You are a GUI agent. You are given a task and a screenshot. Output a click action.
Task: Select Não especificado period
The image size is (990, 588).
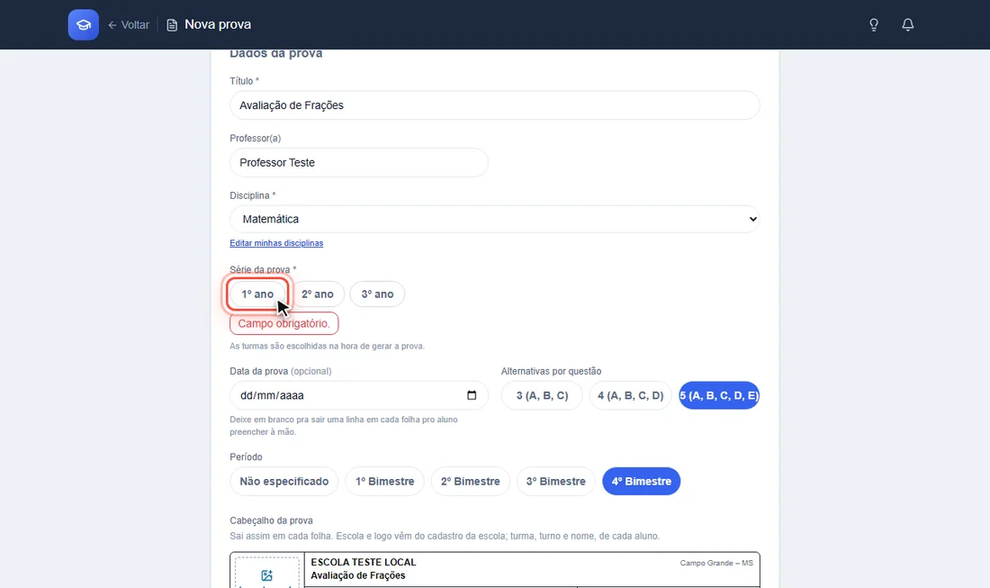point(284,481)
